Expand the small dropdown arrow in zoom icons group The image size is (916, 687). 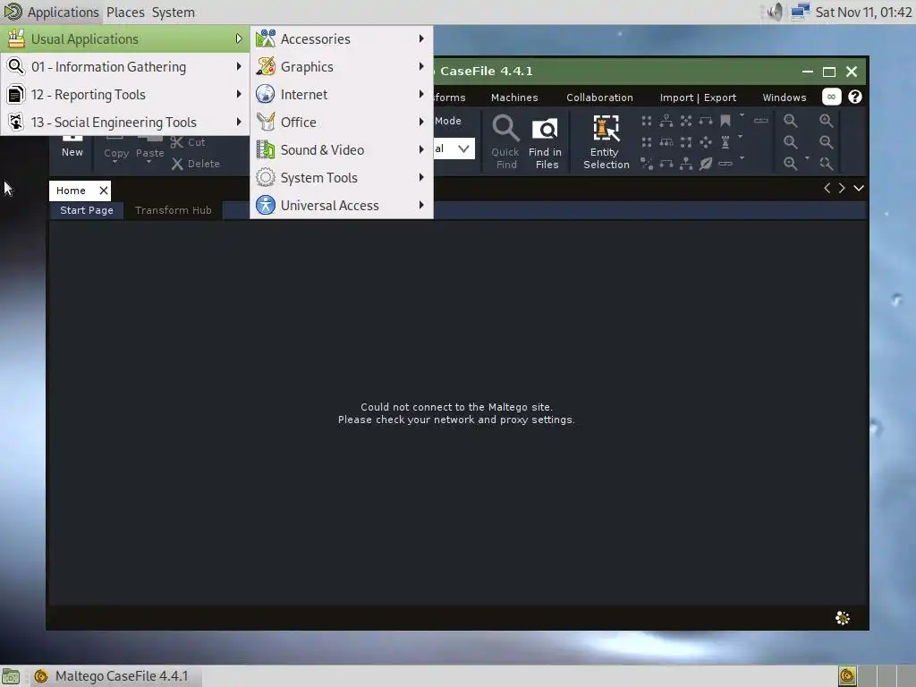pyautogui.click(x=807, y=157)
